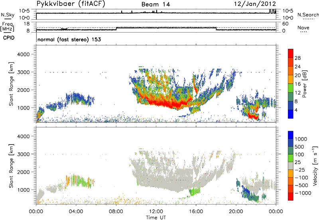Click the 10^5 label on right noise axis
This screenshot has width=319, height=220.
pos(288,11)
